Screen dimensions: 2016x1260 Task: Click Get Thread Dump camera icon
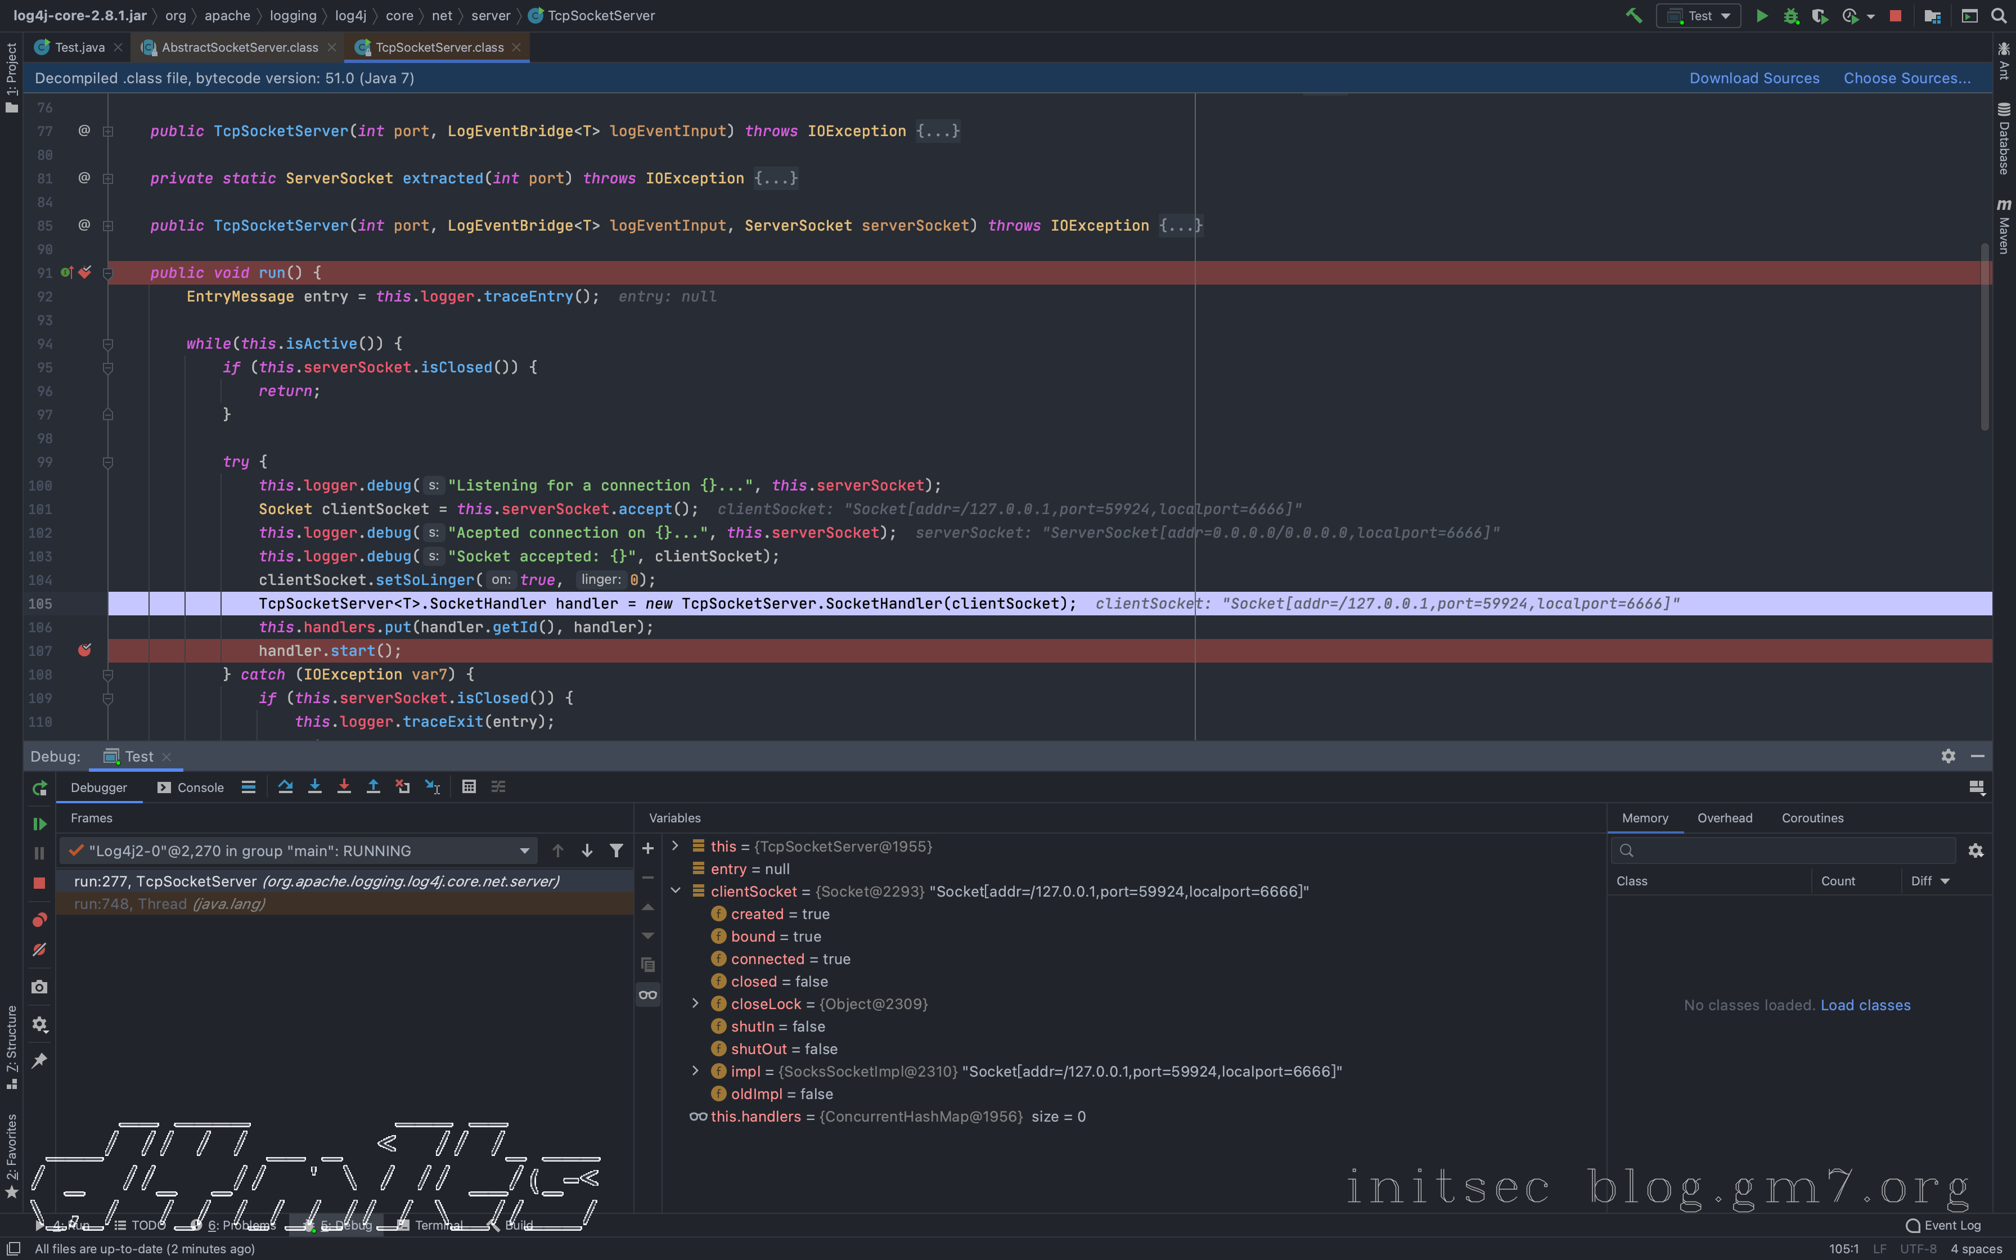pos(39,988)
